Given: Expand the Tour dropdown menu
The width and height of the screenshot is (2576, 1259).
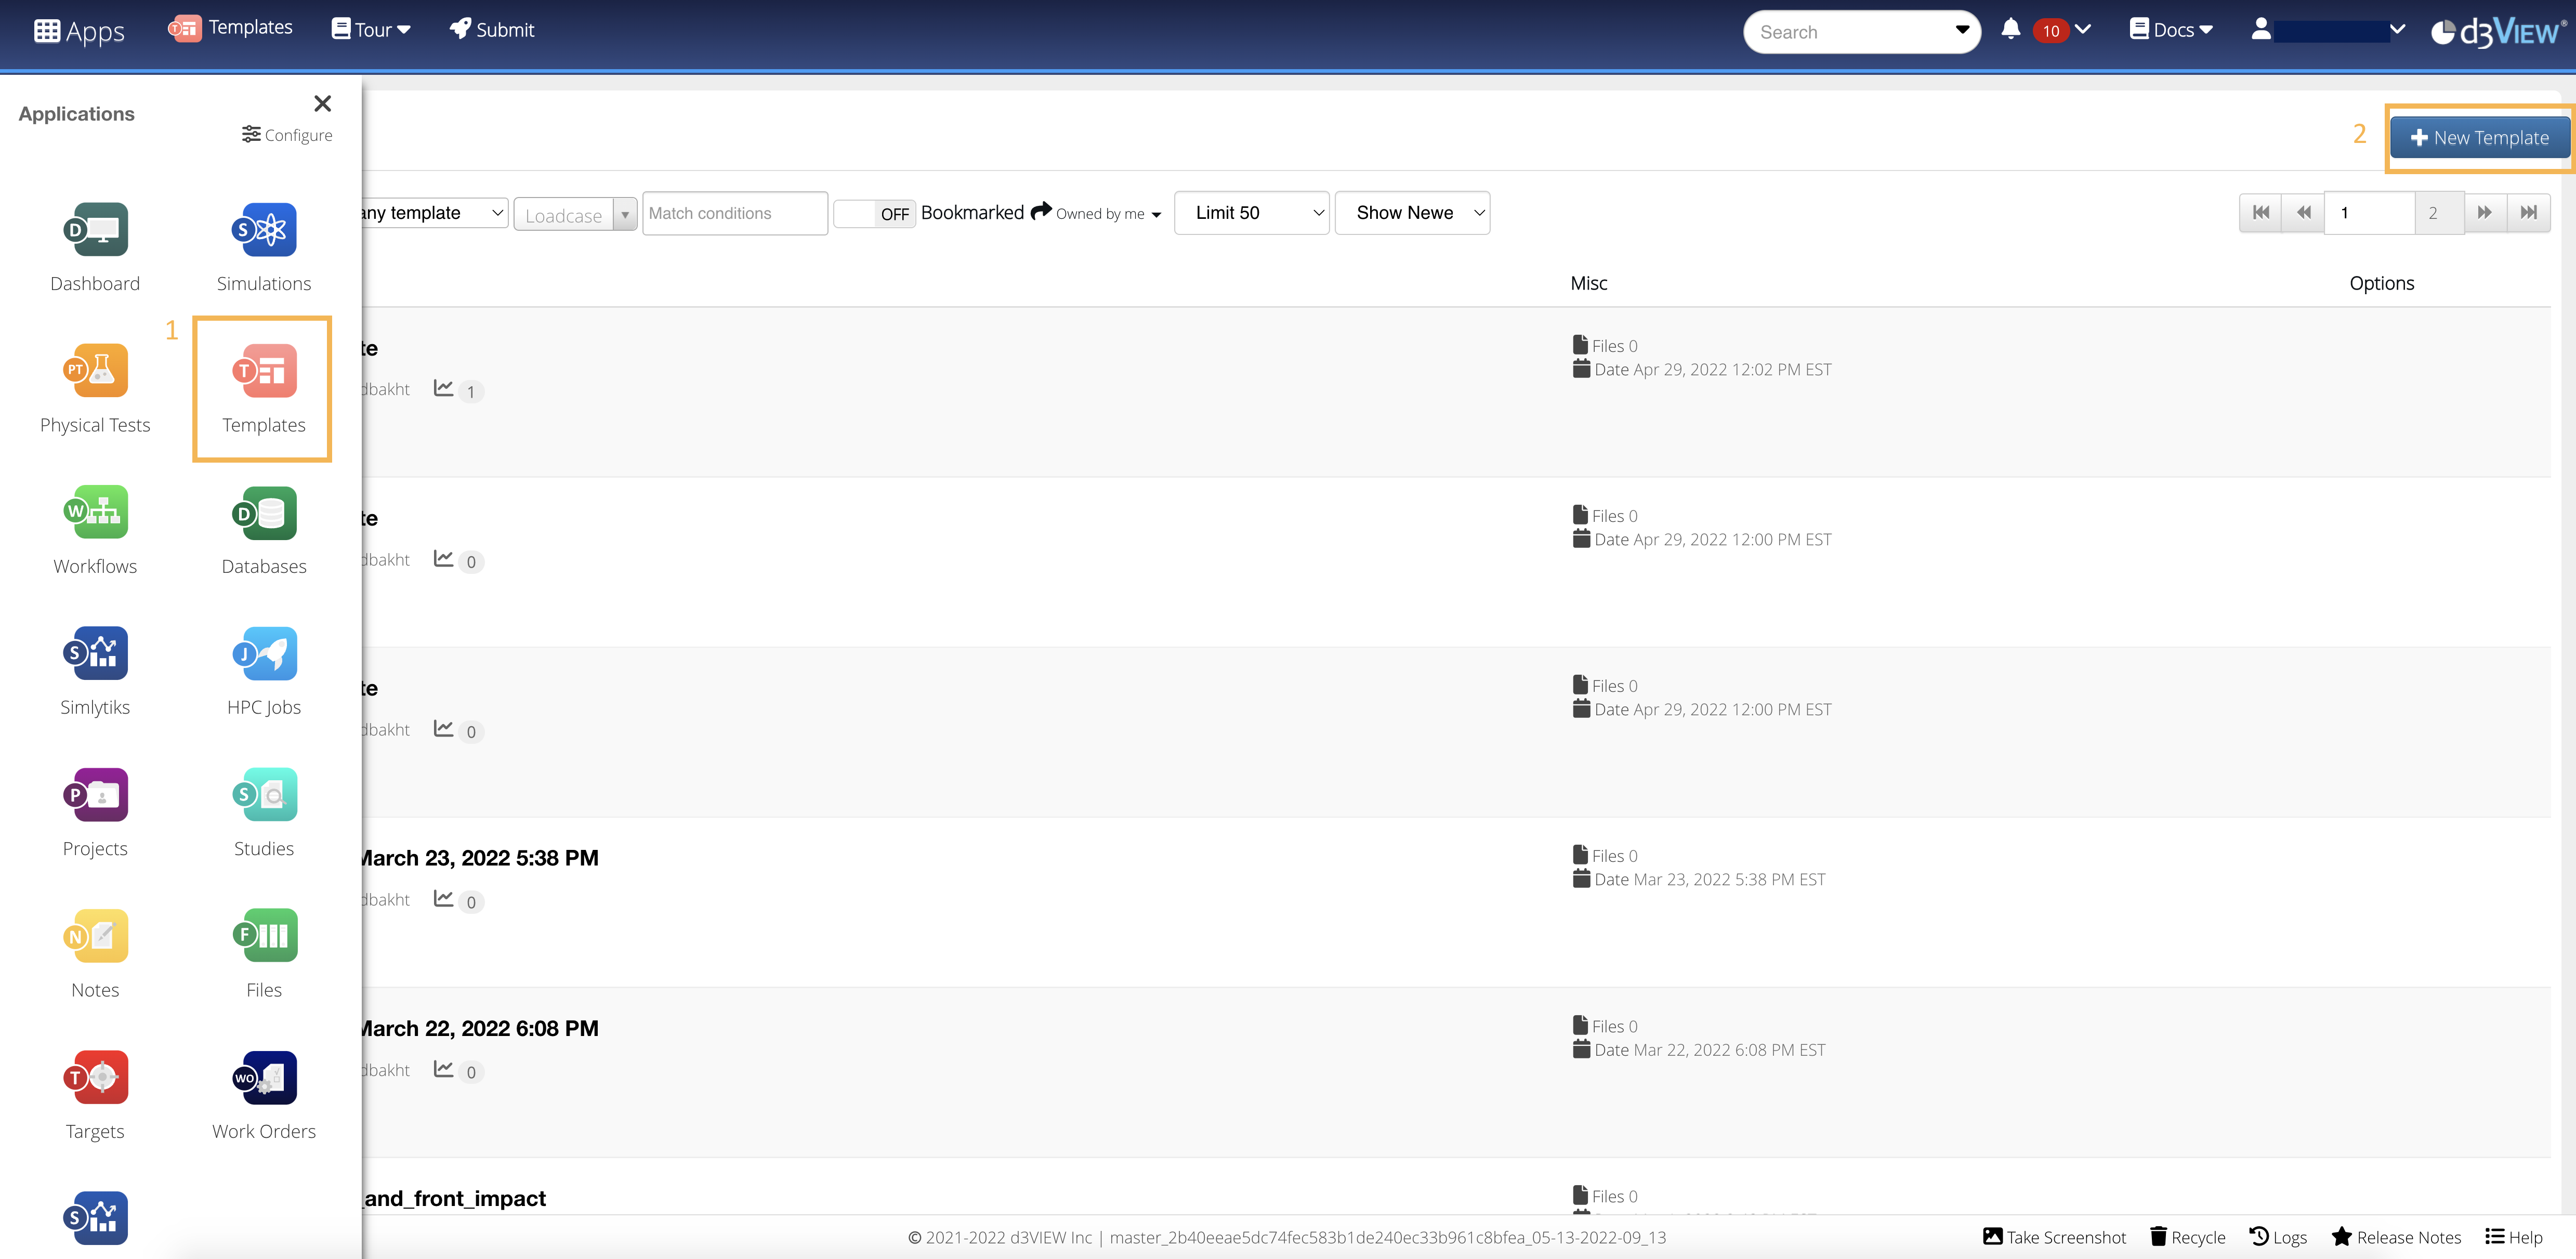Looking at the screenshot, I should (371, 30).
